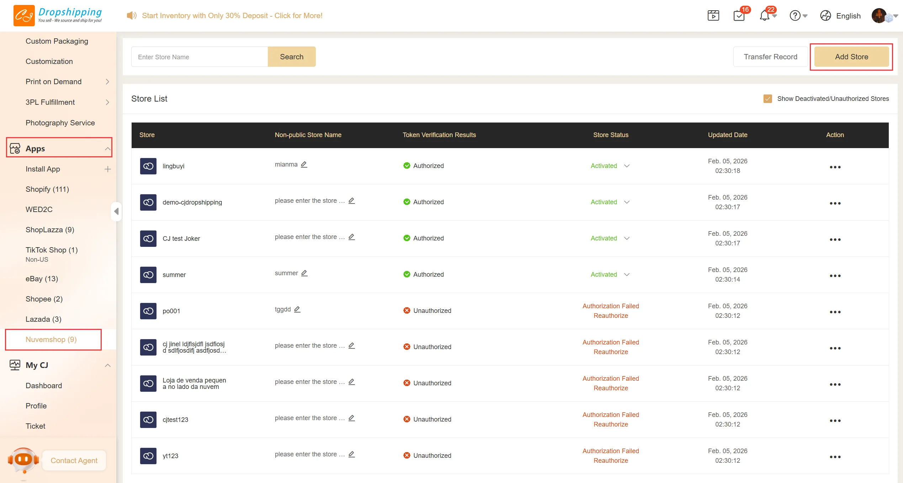Open Shopify (111) in the sidebar

click(47, 189)
